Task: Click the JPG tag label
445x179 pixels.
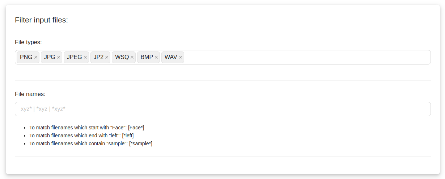Action: (50, 57)
